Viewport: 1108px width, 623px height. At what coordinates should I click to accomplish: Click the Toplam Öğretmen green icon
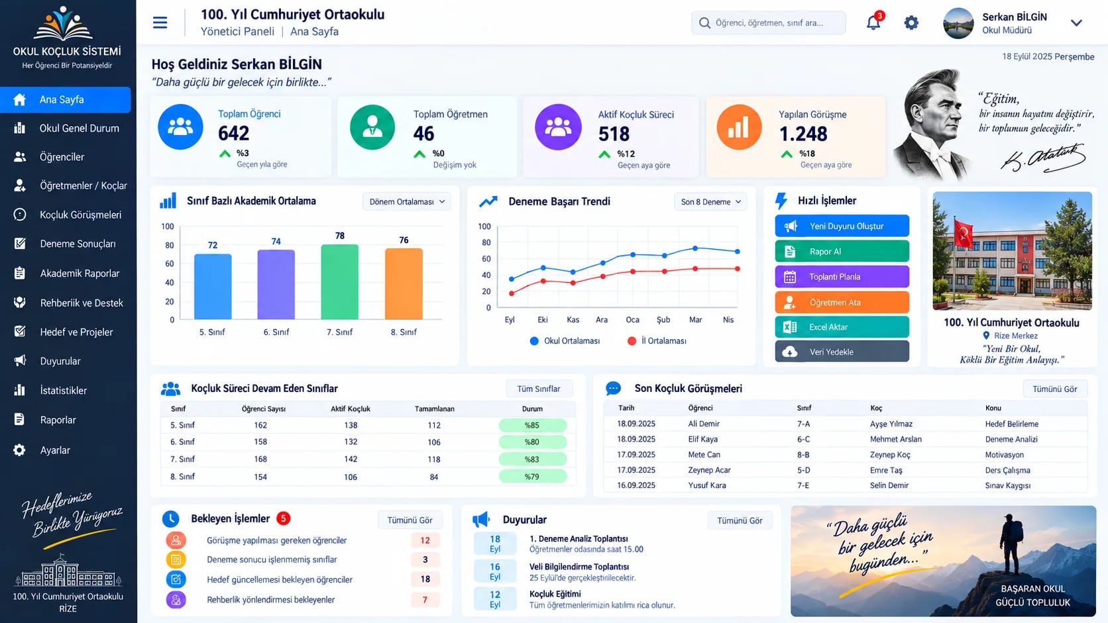click(x=372, y=126)
